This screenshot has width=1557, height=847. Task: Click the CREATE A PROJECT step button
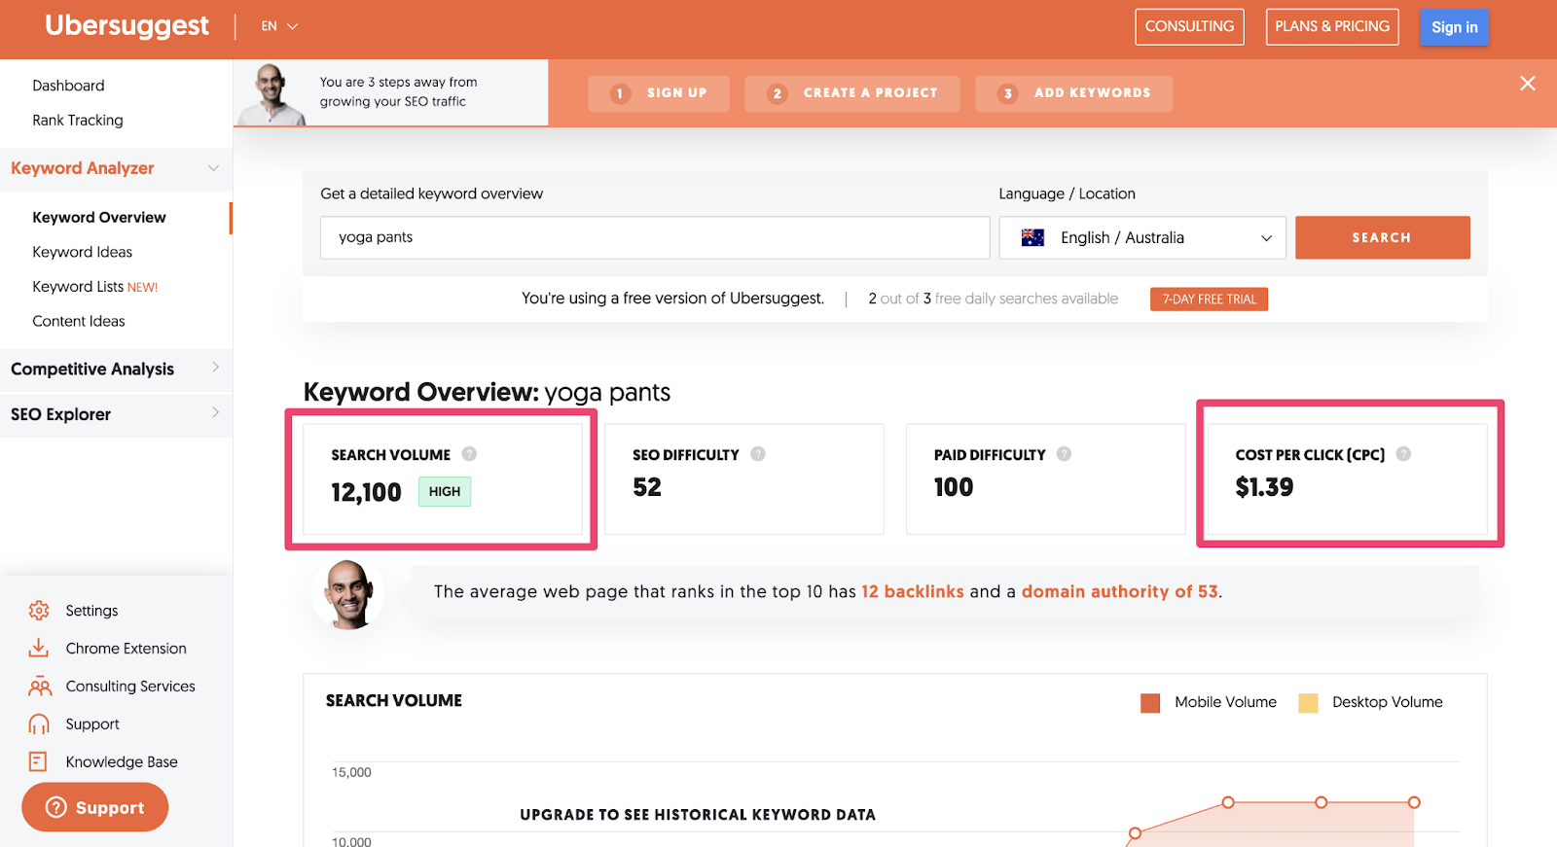pos(852,93)
